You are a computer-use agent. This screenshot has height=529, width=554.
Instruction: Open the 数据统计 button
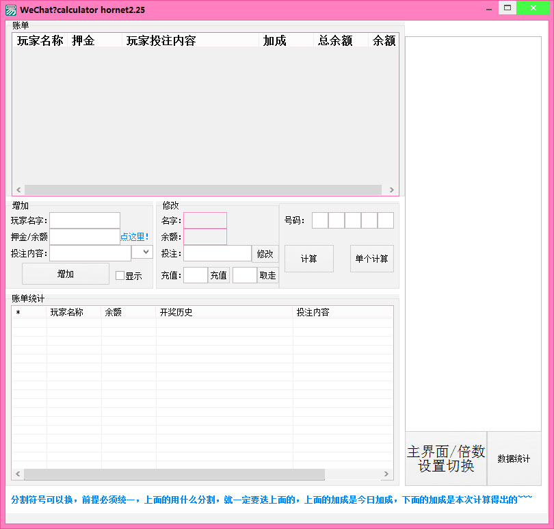[x=514, y=459]
